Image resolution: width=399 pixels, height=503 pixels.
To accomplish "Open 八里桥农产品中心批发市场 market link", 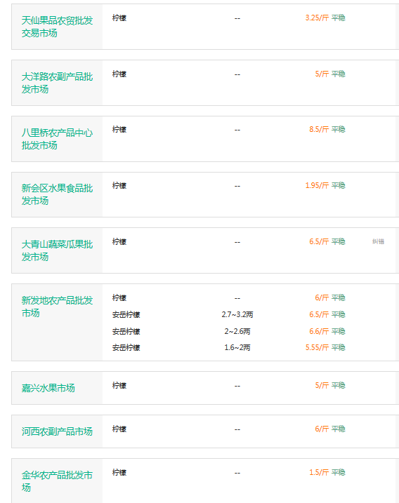I will point(57,139).
